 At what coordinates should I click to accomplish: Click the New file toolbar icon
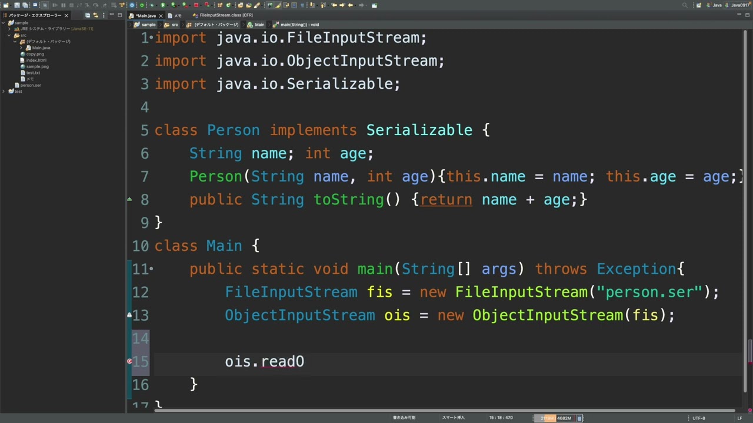coord(5,5)
